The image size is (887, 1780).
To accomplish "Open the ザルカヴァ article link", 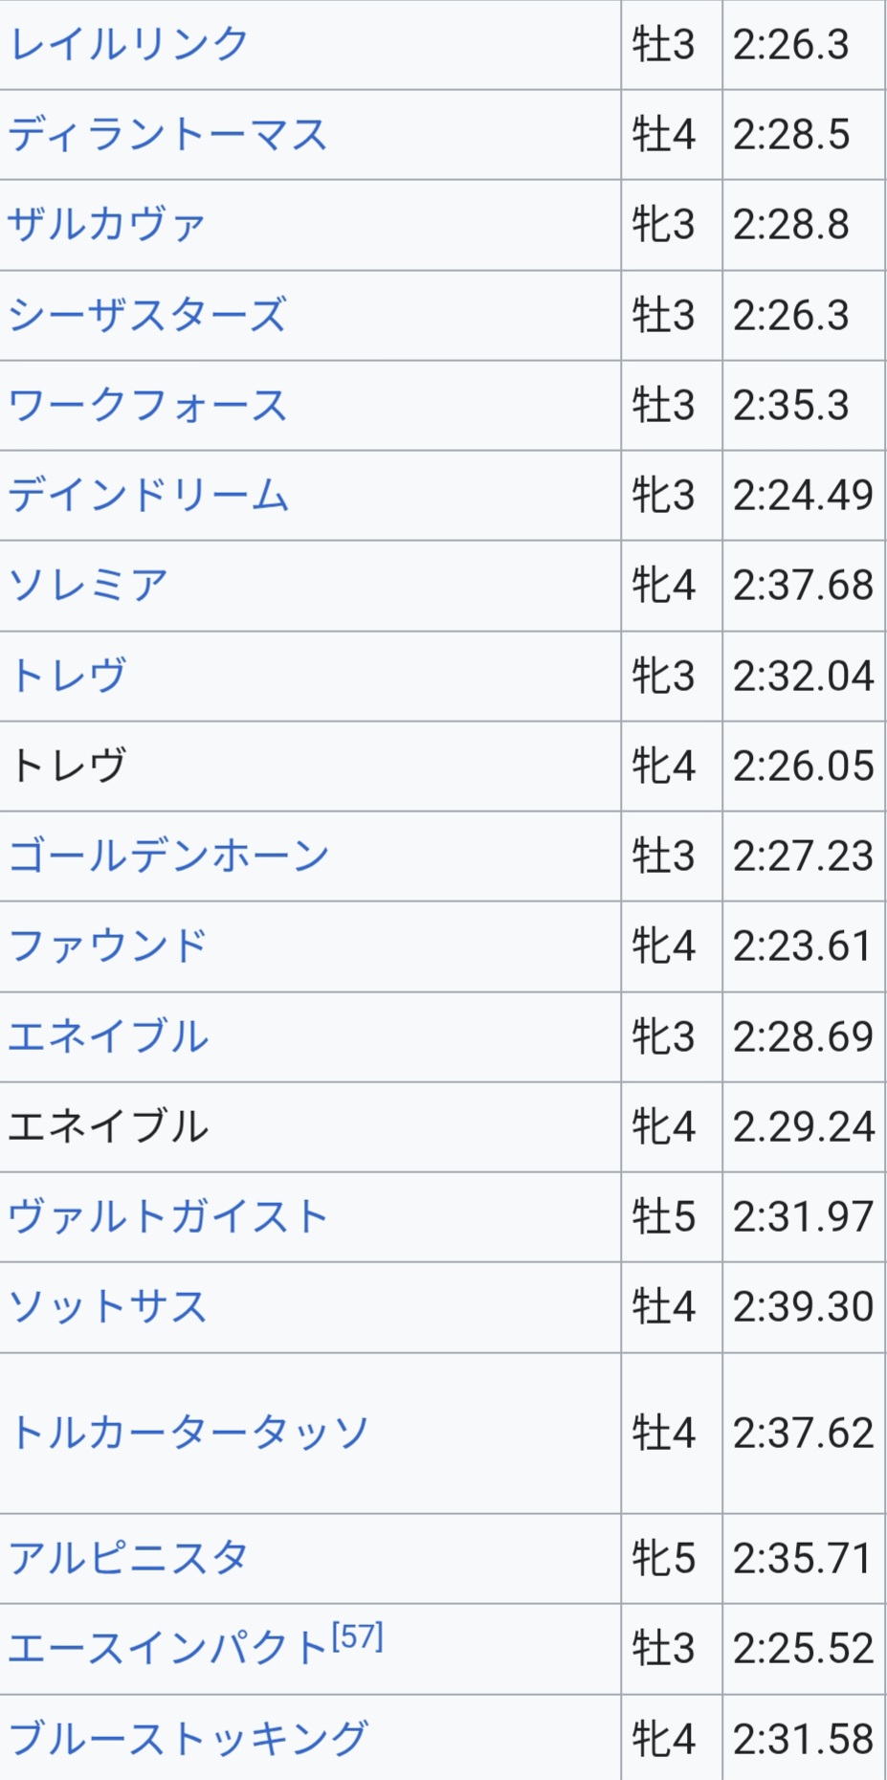I will coord(106,225).
